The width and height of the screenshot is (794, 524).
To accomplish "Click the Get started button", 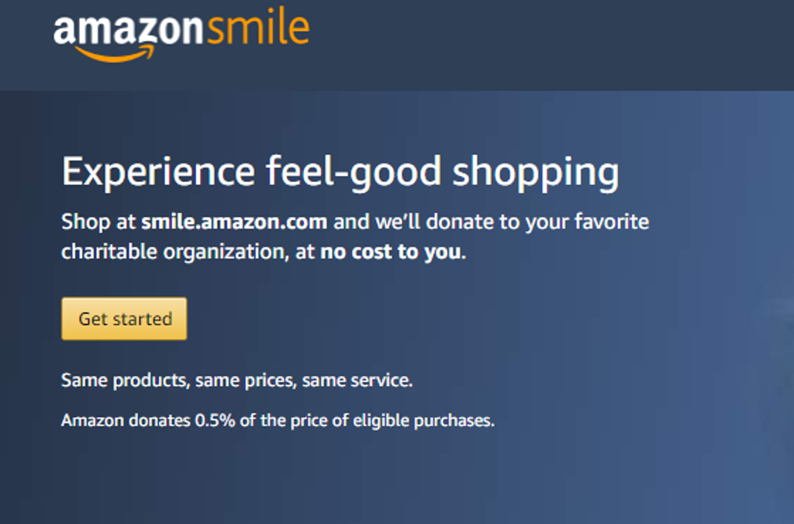I will (124, 319).
